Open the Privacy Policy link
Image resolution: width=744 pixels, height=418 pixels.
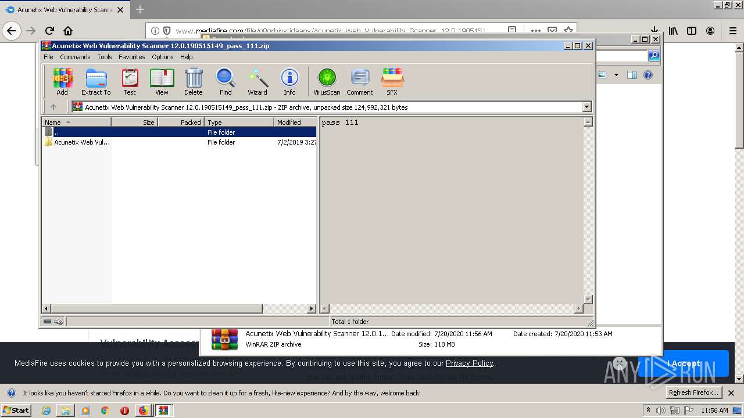[469, 363]
